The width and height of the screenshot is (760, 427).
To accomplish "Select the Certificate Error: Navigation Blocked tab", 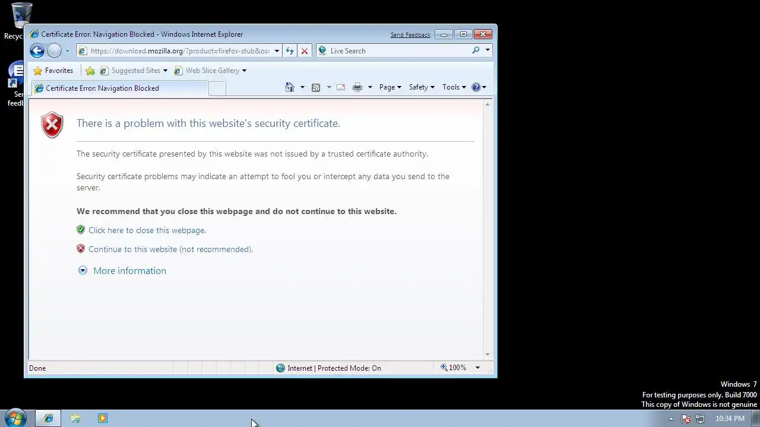I will coord(119,88).
